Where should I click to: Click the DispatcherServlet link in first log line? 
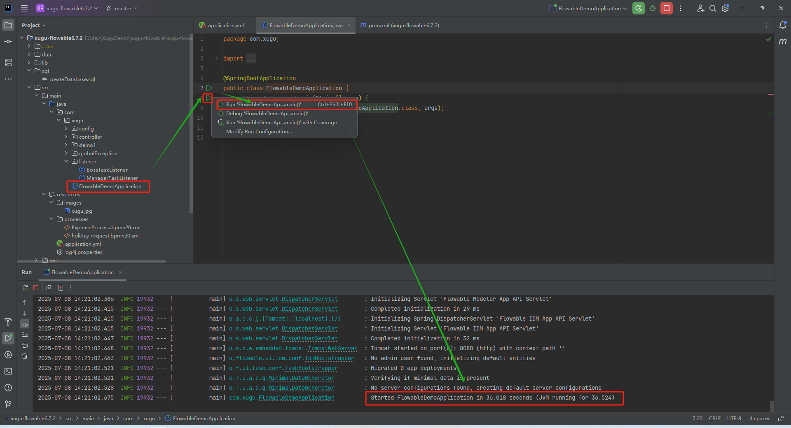[x=309, y=299]
